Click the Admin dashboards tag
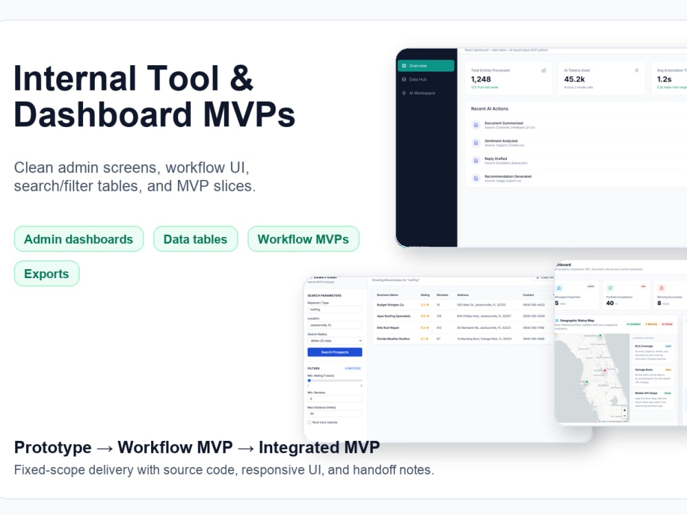This screenshot has width=687, height=515. (79, 239)
